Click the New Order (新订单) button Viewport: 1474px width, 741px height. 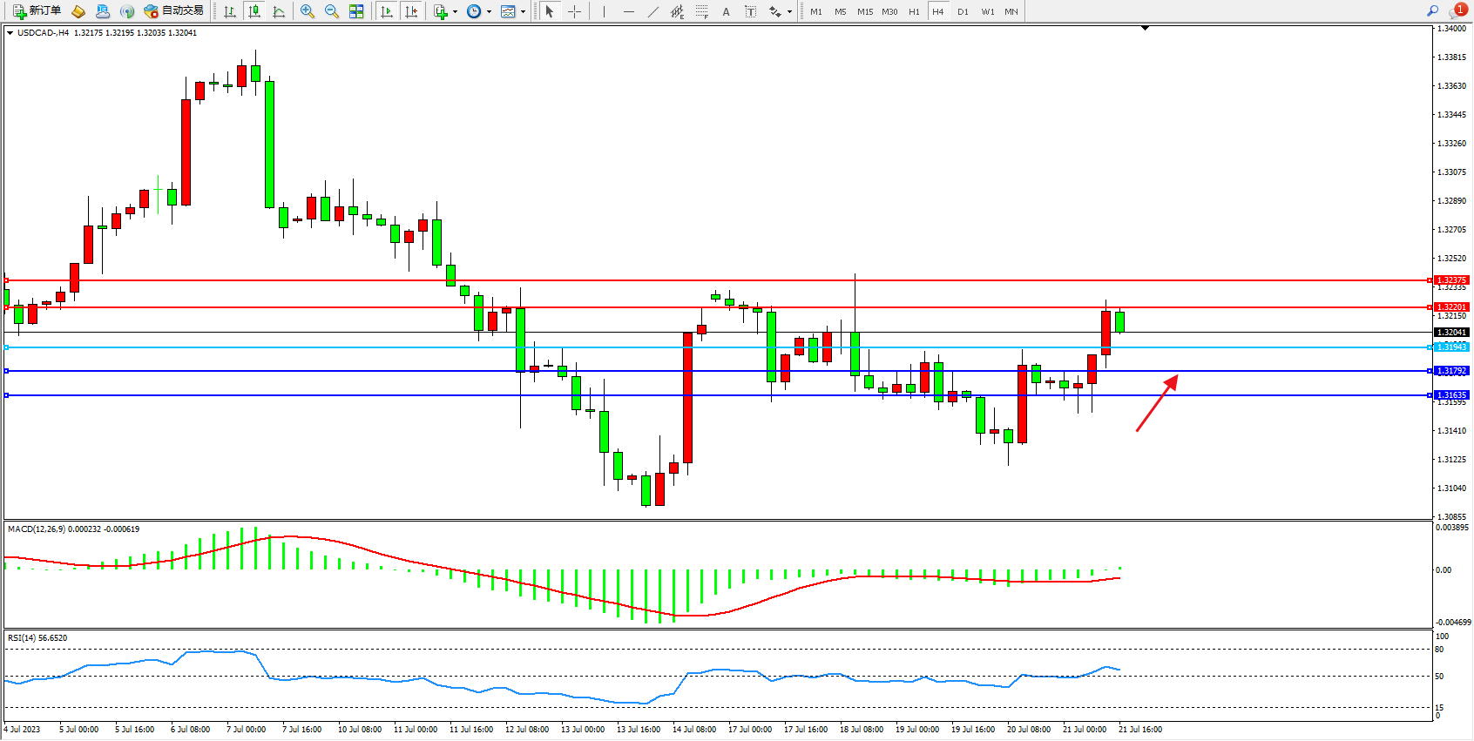point(37,11)
